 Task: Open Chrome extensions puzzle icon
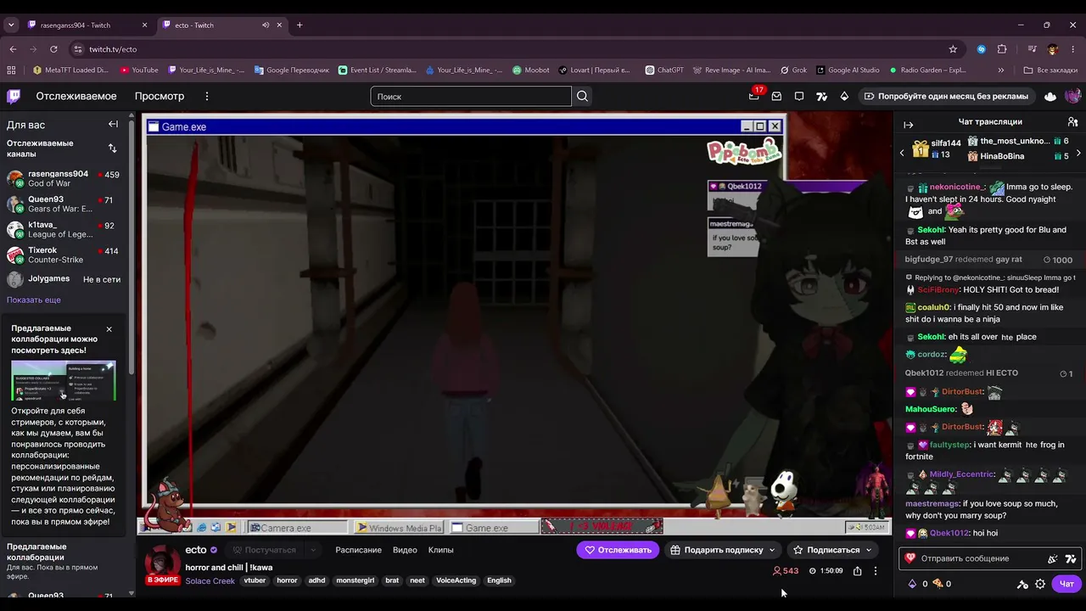[1002, 49]
